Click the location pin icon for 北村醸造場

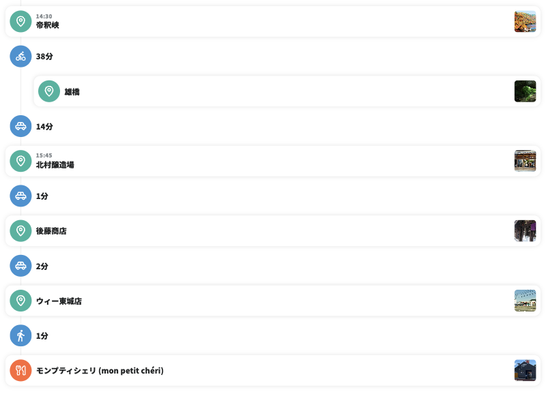20,161
